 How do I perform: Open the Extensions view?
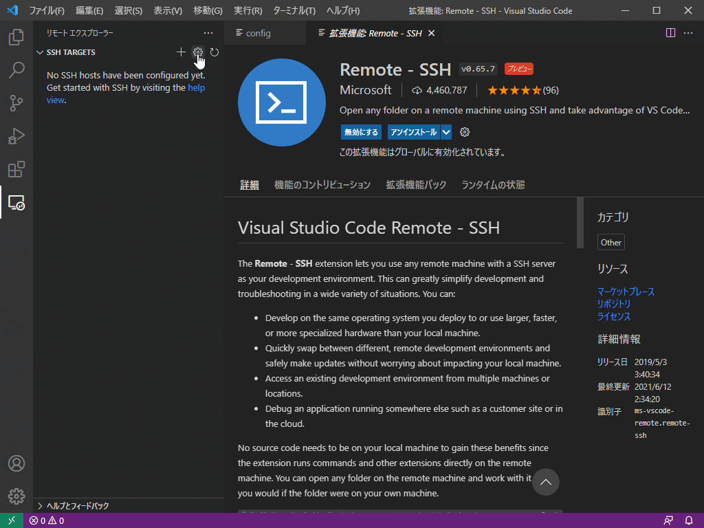(x=16, y=169)
